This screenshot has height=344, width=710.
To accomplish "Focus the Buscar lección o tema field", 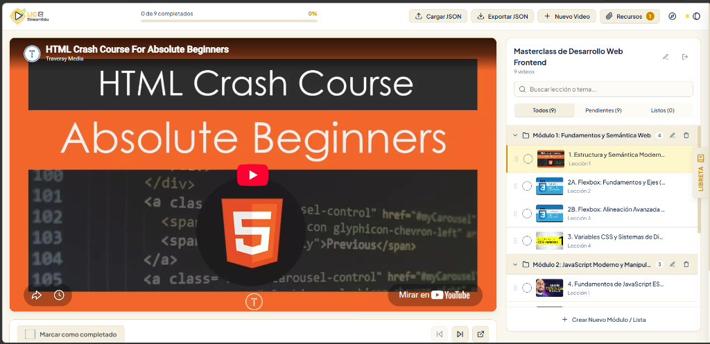I will point(603,89).
